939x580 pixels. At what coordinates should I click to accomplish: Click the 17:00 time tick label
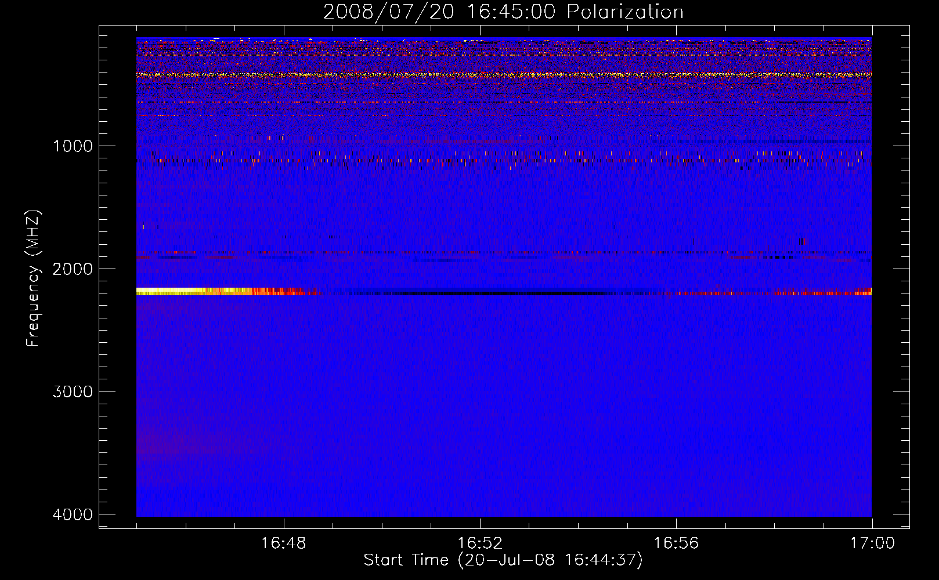click(x=872, y=543)
